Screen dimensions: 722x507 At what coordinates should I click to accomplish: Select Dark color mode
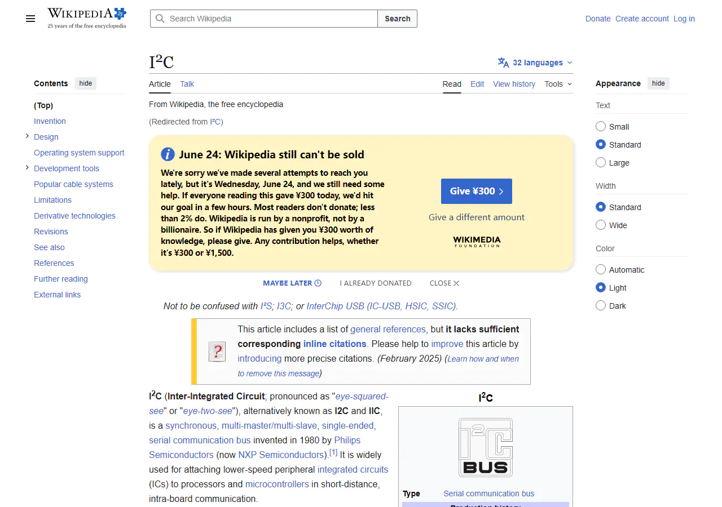click(x=601, y=306)
